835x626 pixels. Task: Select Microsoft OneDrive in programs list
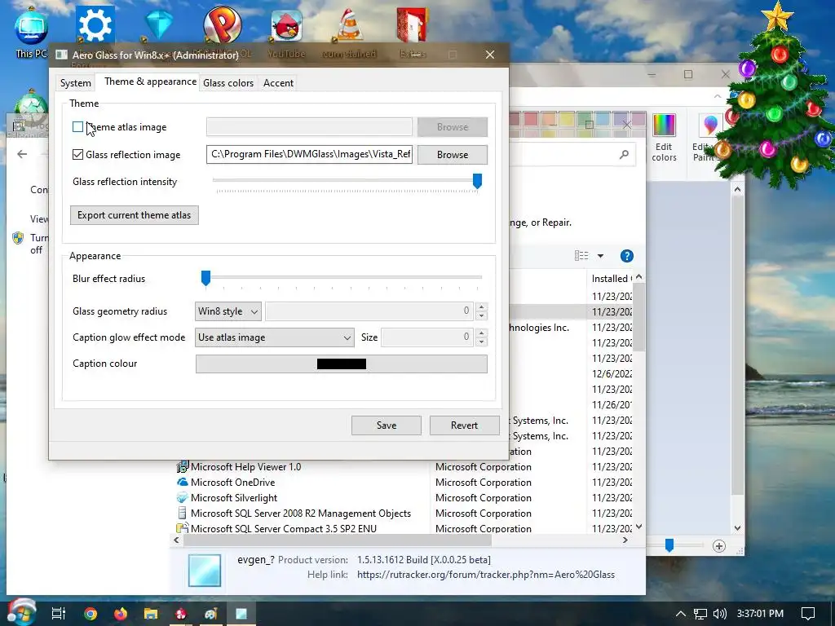pyautogui.click(x=232, y=483)
